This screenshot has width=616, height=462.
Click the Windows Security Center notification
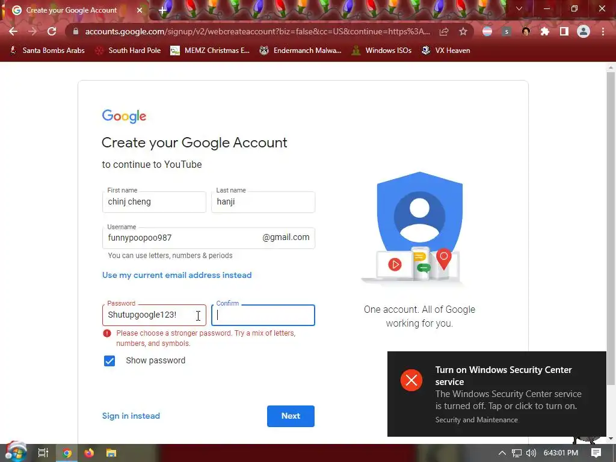pos(496,393)
